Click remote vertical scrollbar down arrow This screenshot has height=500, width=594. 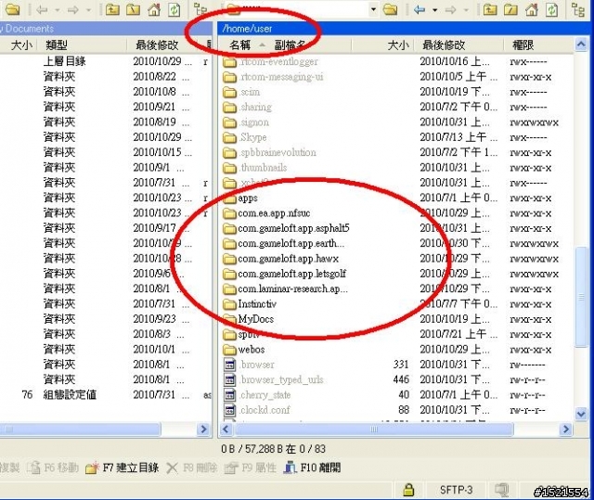pos(581,414)
